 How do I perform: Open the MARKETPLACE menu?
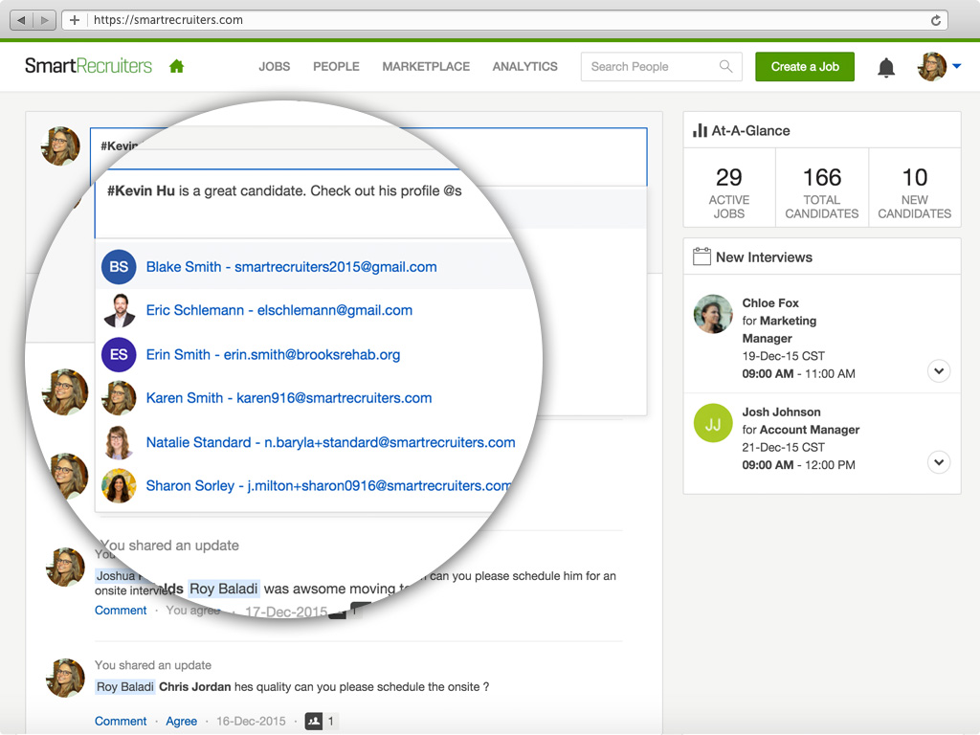click(426, 66)
